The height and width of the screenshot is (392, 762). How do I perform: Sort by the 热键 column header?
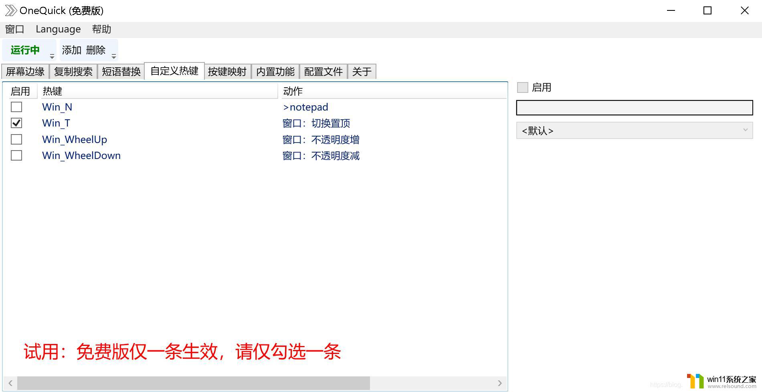point(159,91)
